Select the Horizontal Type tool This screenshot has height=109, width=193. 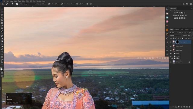click(2, 52)
